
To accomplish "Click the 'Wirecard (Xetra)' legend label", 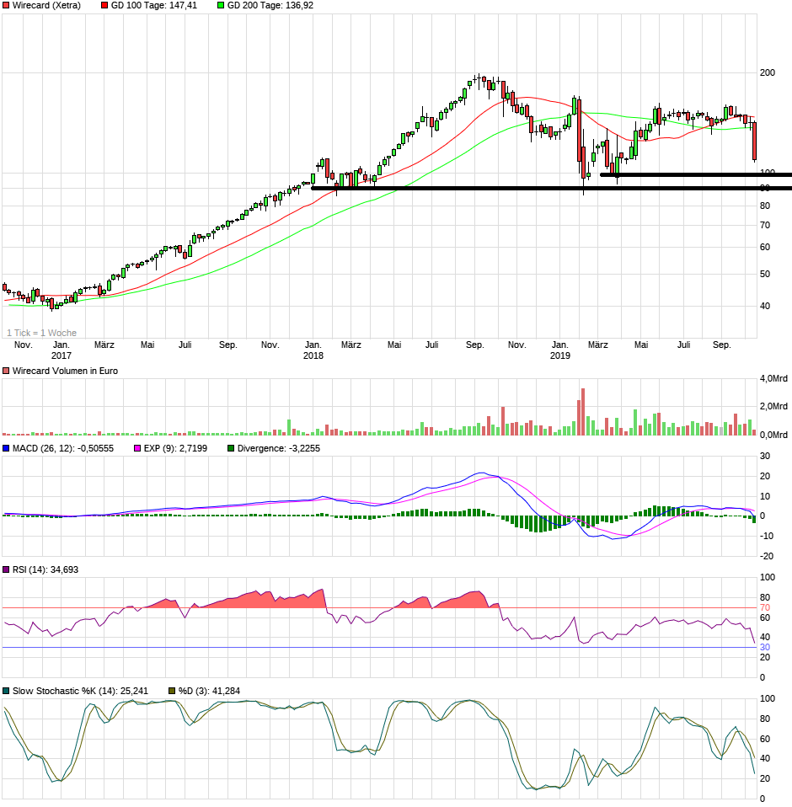I will (x=46, y=5).
